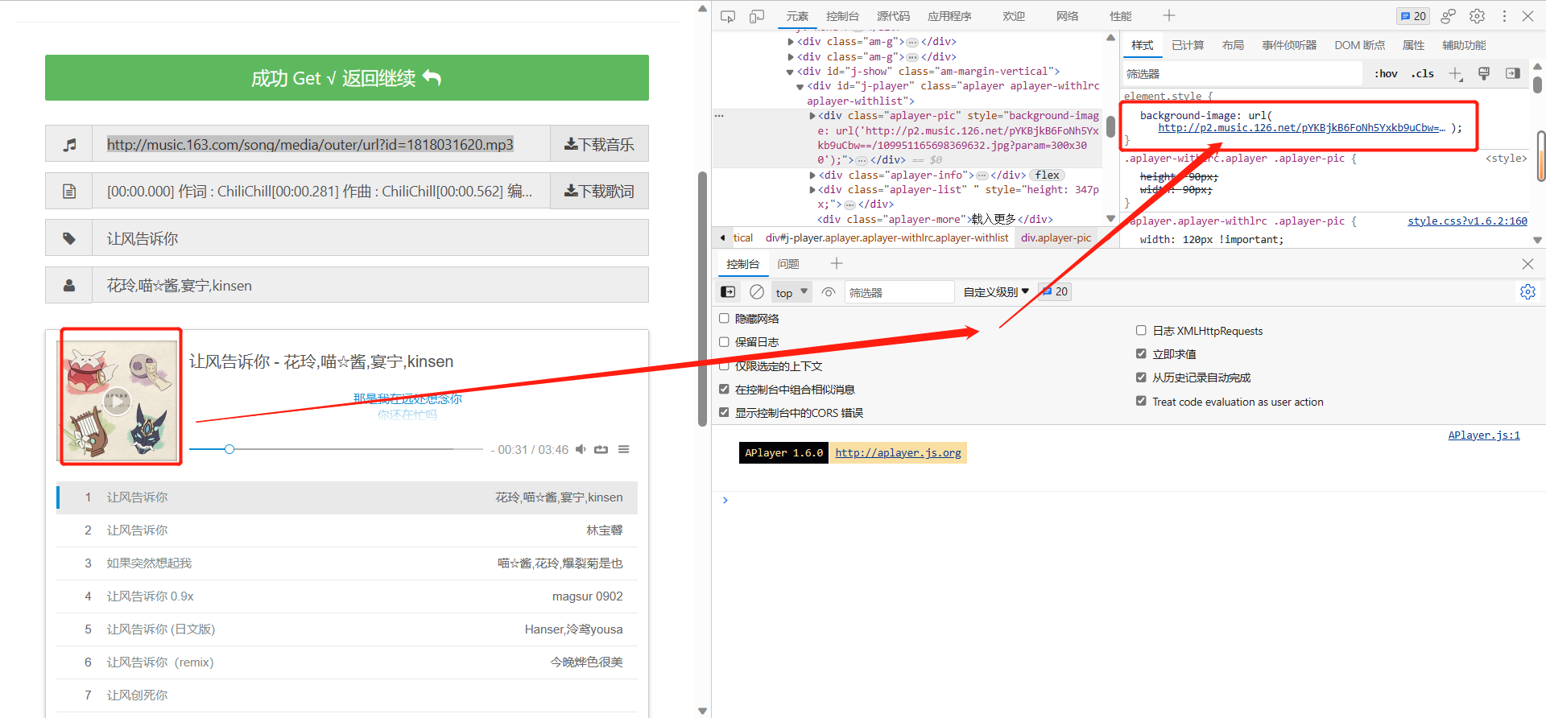
Task: Expand the aplayer-pic div node
Action: (x=812, y=116)
